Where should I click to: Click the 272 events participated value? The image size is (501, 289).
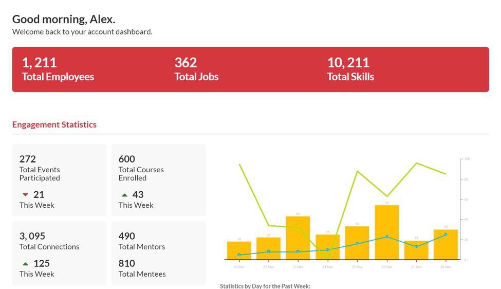(27, 159)
